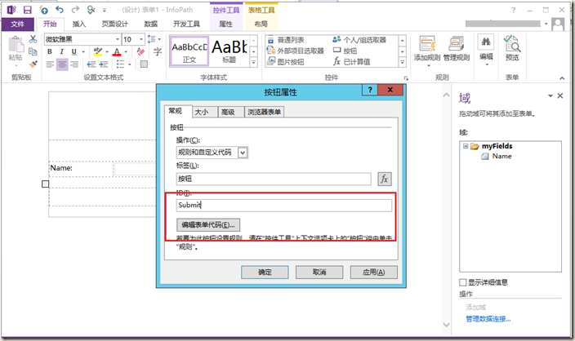The width and height of the screenshot is (575, 341).
Task: Clear formatting with the eraser icon
Action: pyautogui.click(x=140, y=51)
